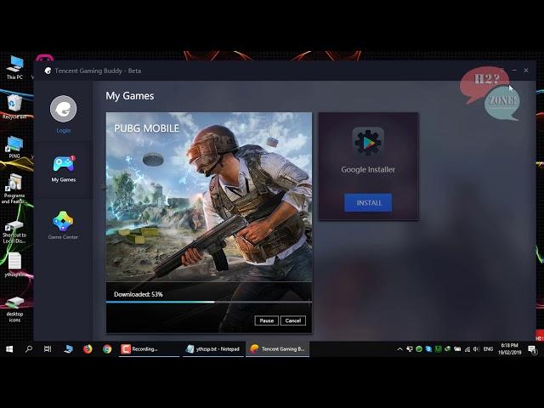Open taskbar Search magnifier
The height and width of the screenshot is (408, 544).
[x=29, y=349]
